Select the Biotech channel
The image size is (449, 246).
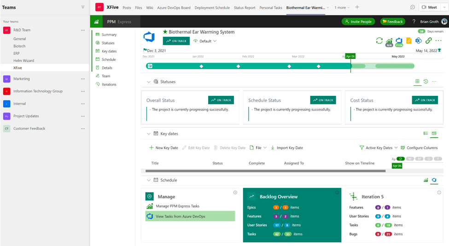[19, 46]
